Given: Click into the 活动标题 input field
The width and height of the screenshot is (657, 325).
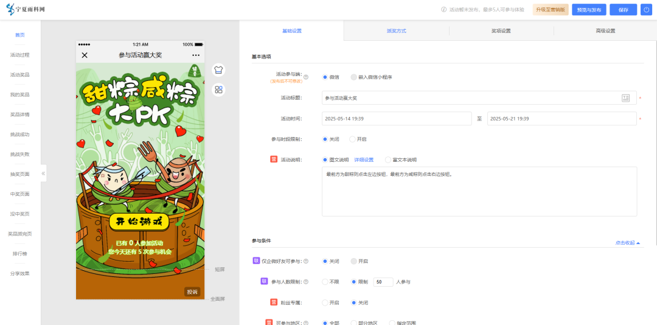Looking at the screenshot, I should pyautogui.click(x=479, y=98).
